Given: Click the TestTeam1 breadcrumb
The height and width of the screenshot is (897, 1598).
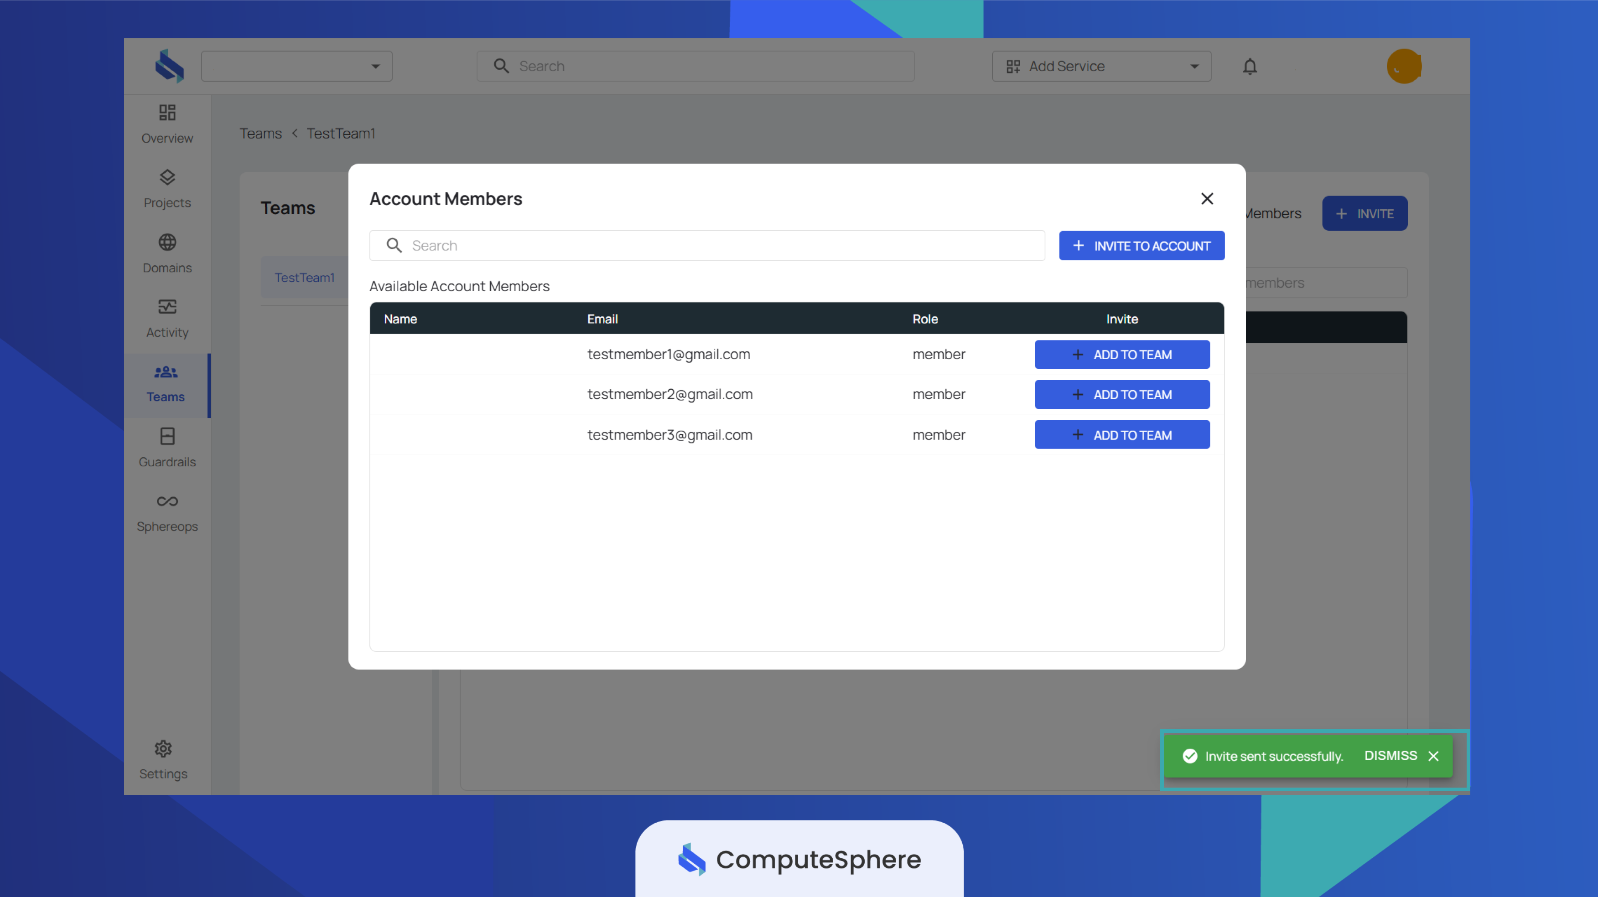Looking at the screenshot, I should tap(341, 133).
